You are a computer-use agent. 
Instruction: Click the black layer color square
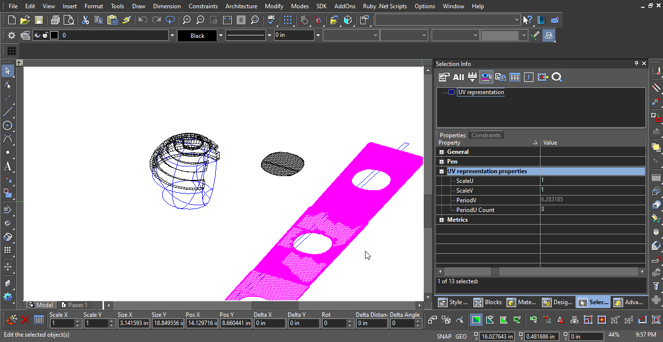click(54, 35)
